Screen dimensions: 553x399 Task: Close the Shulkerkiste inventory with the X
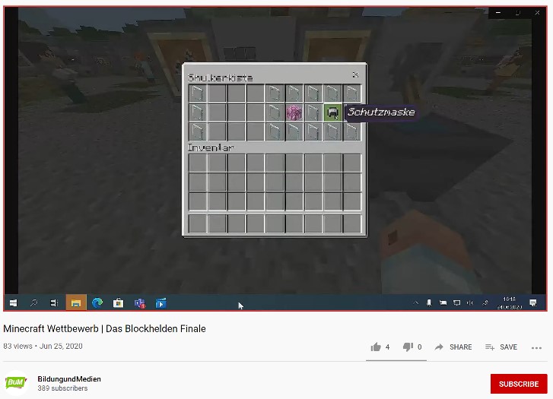[x=355, y=74]
